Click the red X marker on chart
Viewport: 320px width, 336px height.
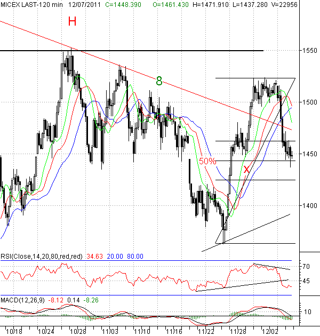246,170
